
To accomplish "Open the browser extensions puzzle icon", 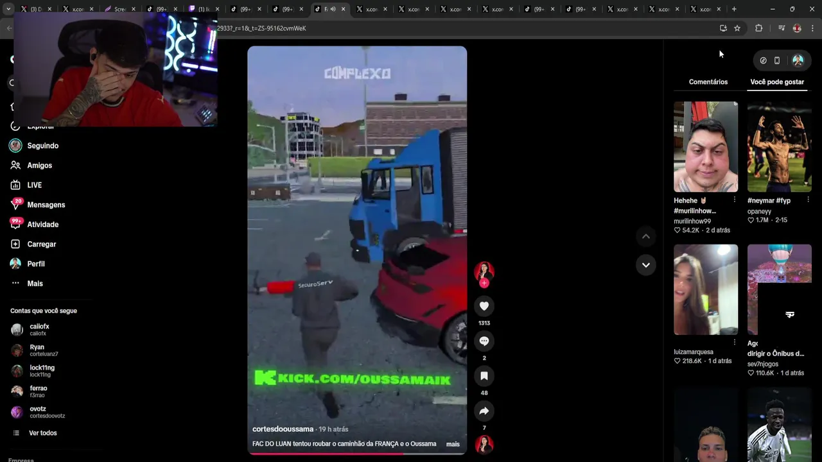I will tap(758, 28).
